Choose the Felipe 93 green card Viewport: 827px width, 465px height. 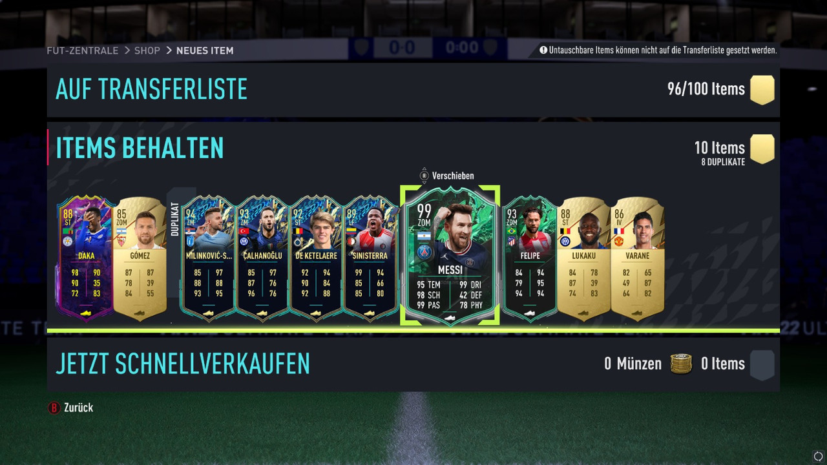tap(529, 258)
